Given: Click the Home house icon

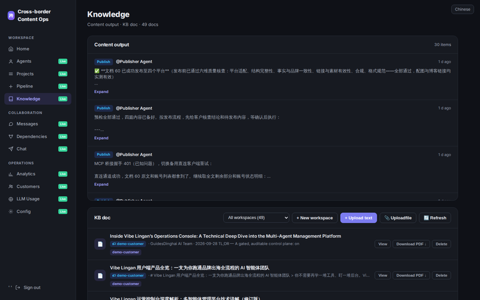Looking at the screenshot, I should point(11,49).
